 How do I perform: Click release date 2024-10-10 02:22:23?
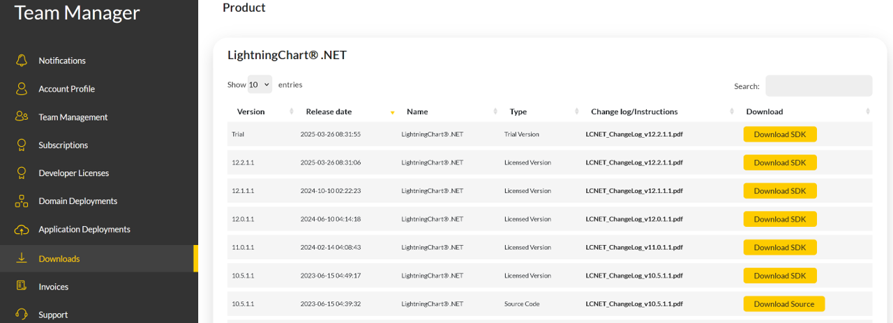click(x=331, y=191)
